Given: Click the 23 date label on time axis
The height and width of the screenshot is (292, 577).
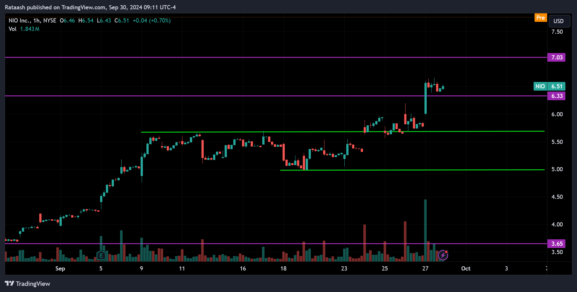Looking at the screenshot, I should 344,269.
